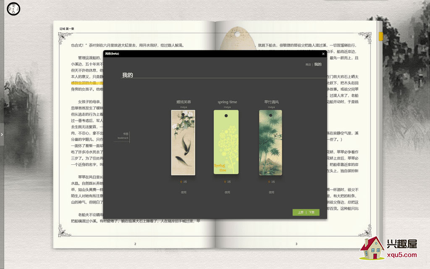Go to next page with 下页
Viewport: 430px width, 269px height.
(312, 212)
